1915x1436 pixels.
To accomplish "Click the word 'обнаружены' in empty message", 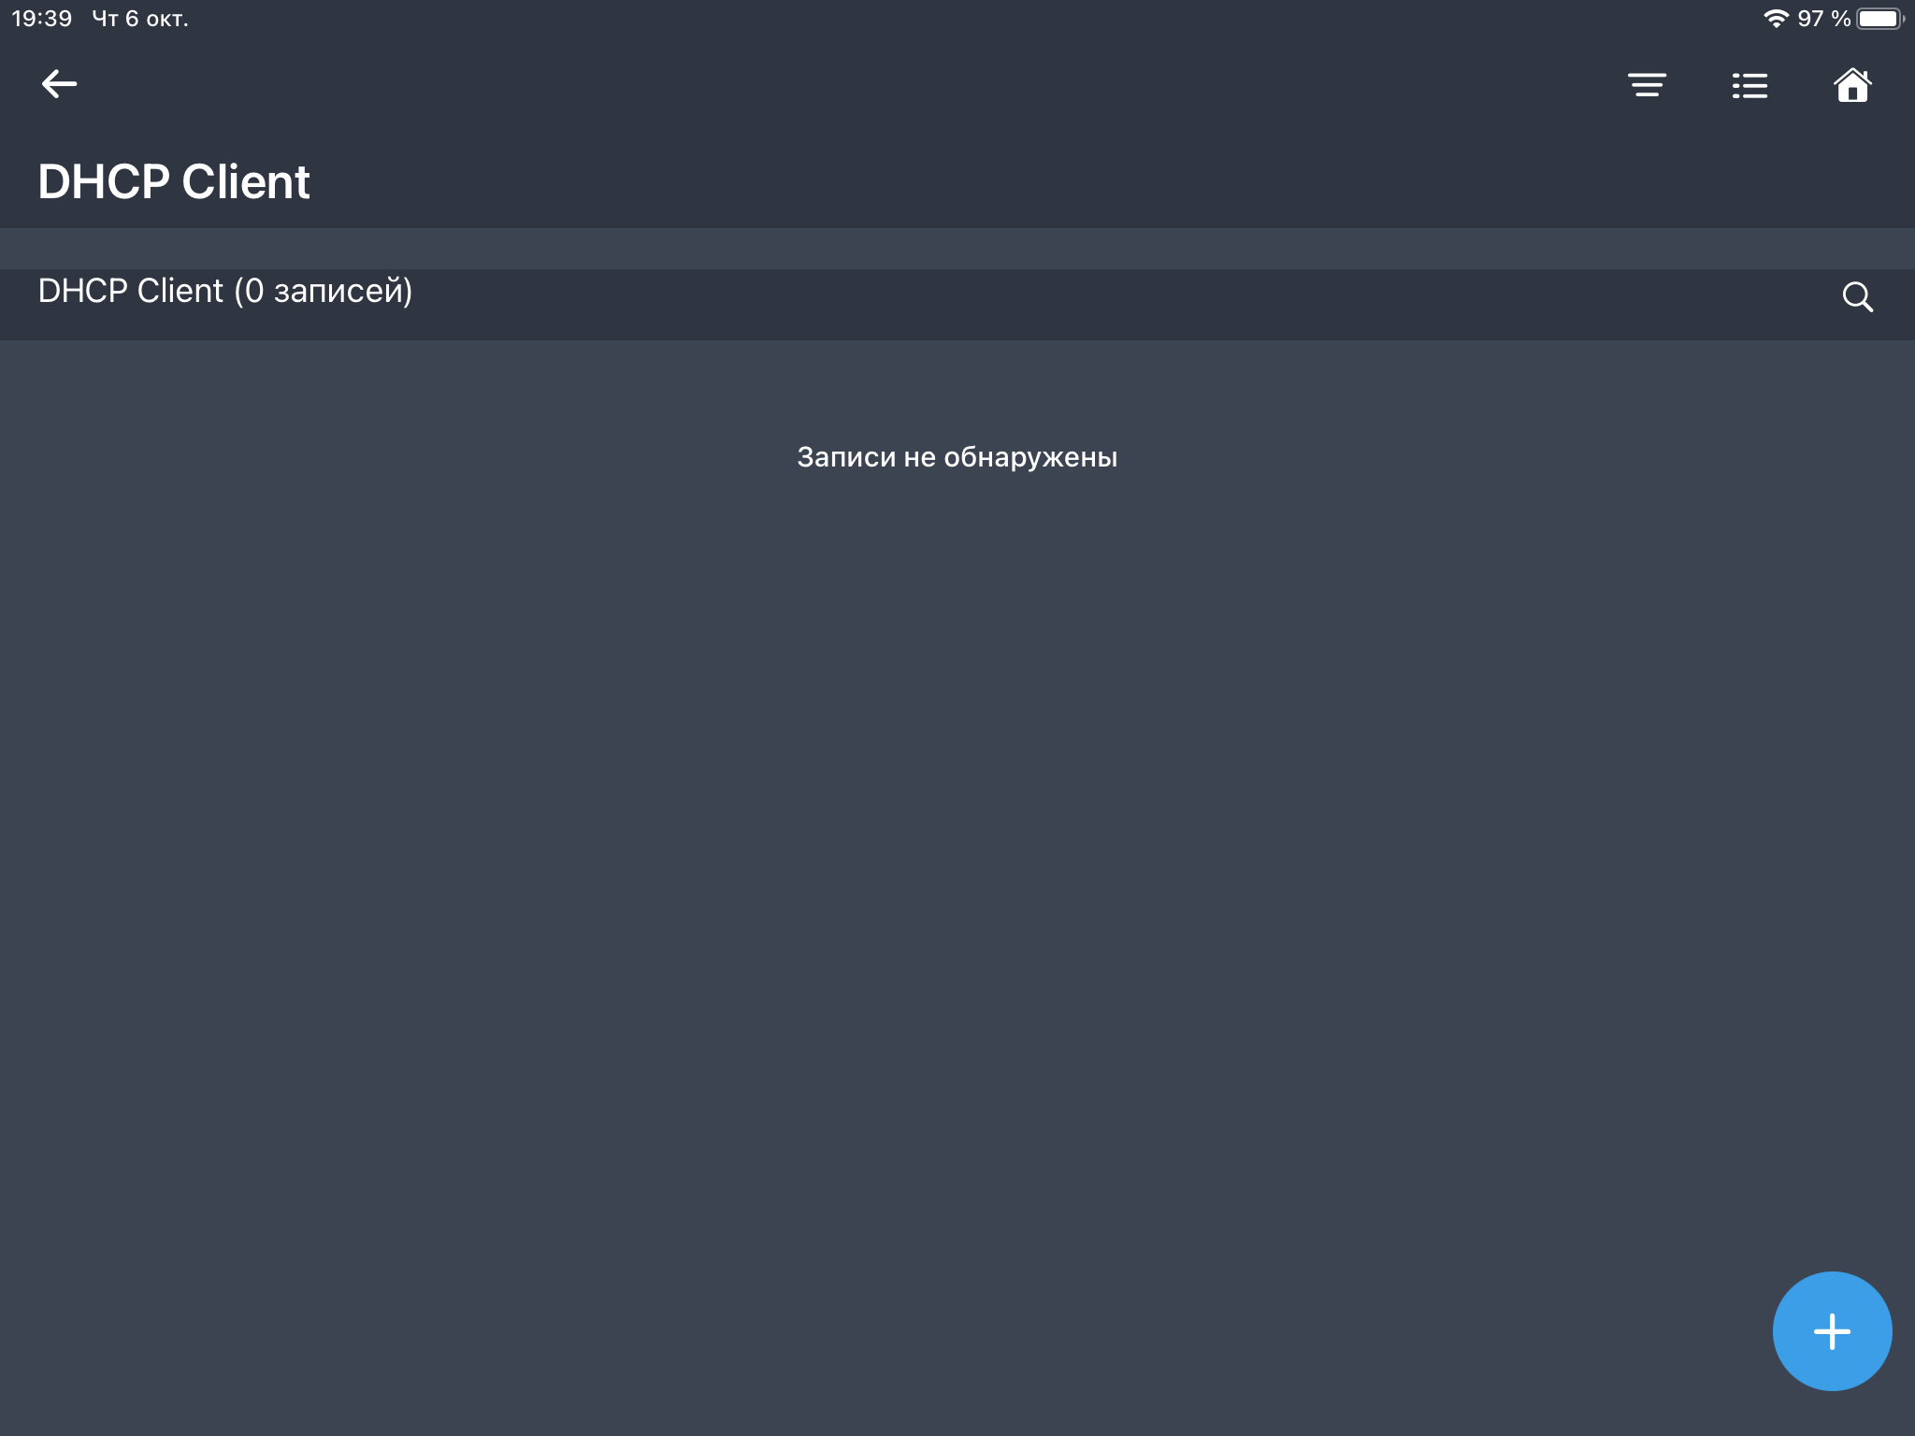I will 1030,458.
